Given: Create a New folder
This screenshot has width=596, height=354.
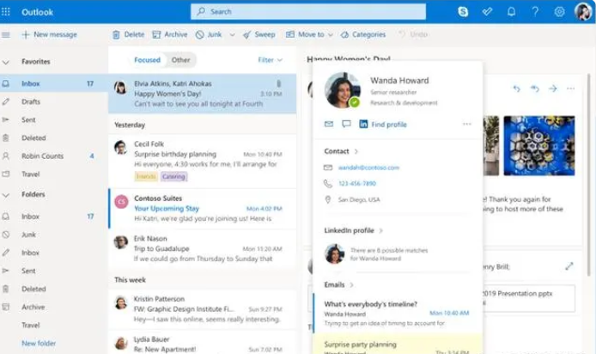Looking at the screenshot, I should (39, 343).
